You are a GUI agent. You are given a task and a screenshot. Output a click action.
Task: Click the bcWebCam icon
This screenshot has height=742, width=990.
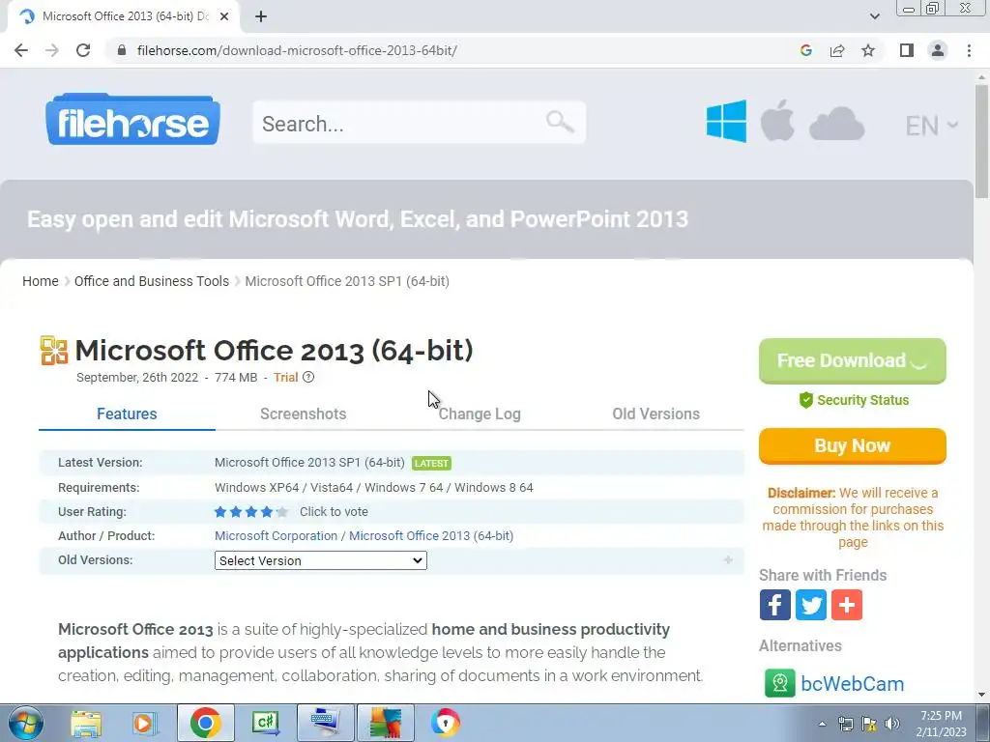tap(780, 683)
